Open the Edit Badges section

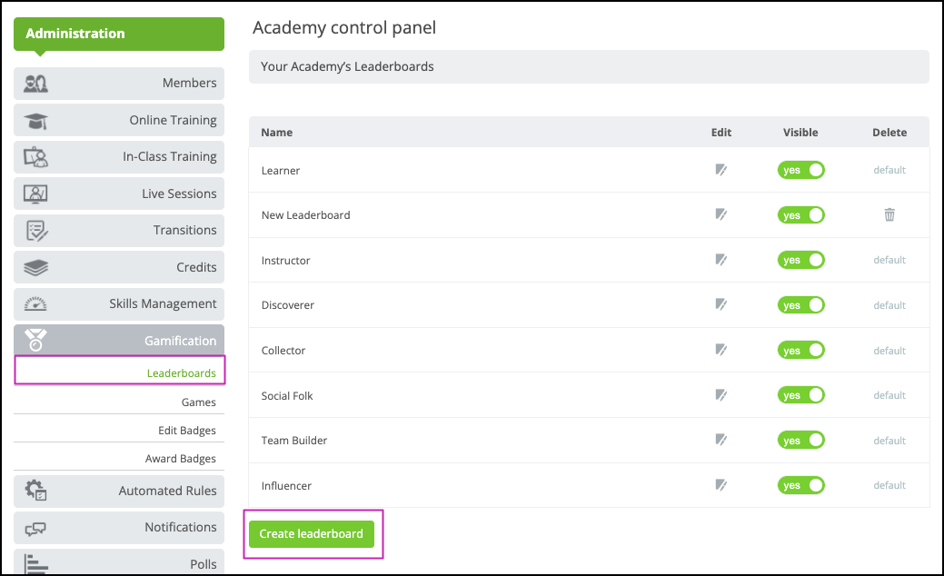tap(187, 430)
